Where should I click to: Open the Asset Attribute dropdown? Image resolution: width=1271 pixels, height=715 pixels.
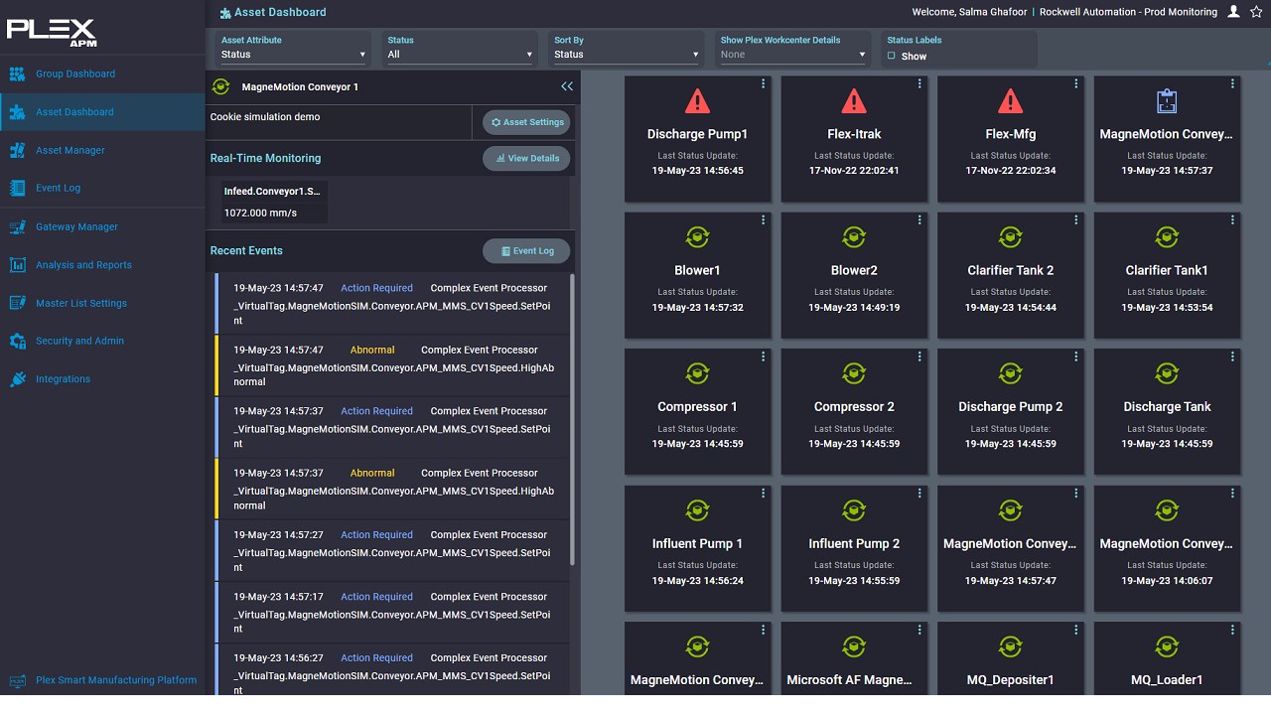(x=293, y=55)
